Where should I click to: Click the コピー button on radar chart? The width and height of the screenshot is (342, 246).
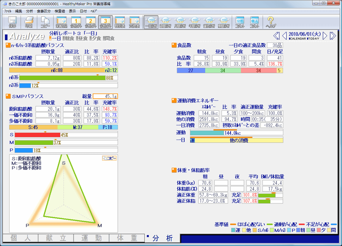109,158
